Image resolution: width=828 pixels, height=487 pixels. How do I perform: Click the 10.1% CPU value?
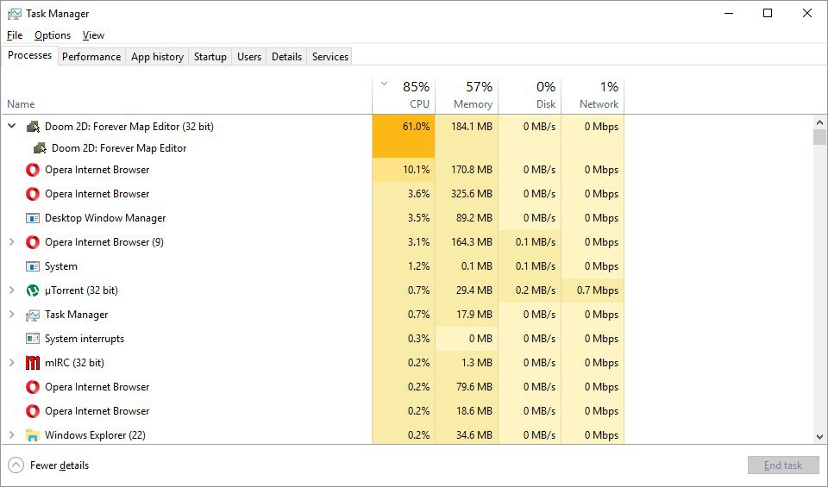416,170
